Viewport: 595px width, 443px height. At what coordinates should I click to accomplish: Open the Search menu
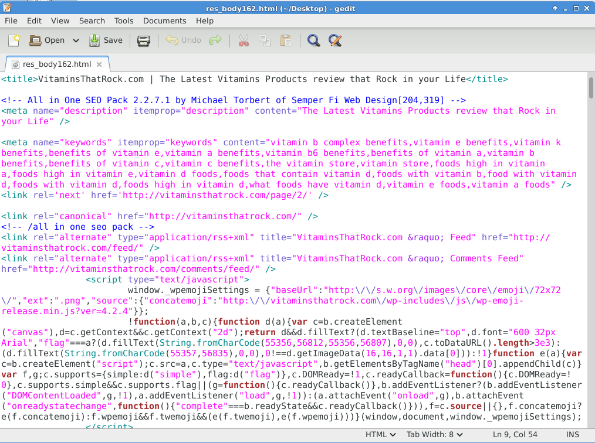point(92,21)
